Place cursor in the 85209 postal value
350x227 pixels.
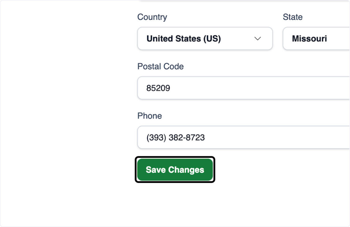pos(158,88)
